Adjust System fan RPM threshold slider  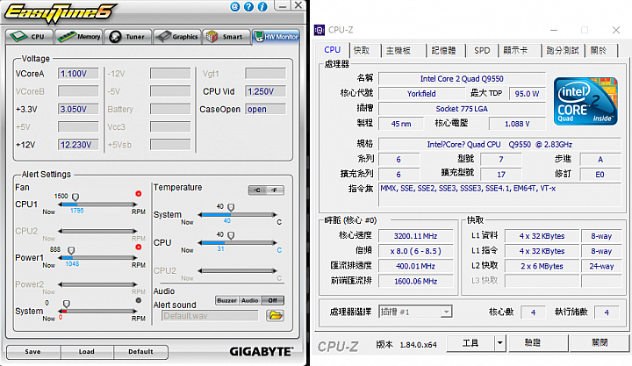tap(67, 304)
